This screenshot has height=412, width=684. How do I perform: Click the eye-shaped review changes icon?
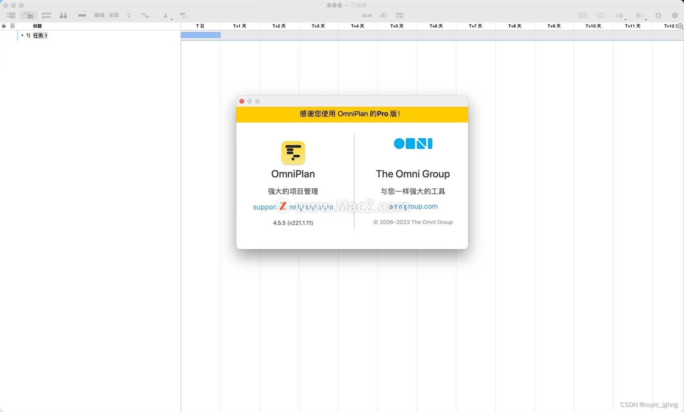(x=600, y=15)
